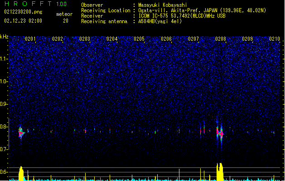Click the strong meteor echo before 0201
The width and height of the screenshot is (285, 181).
tap(21, 133)
